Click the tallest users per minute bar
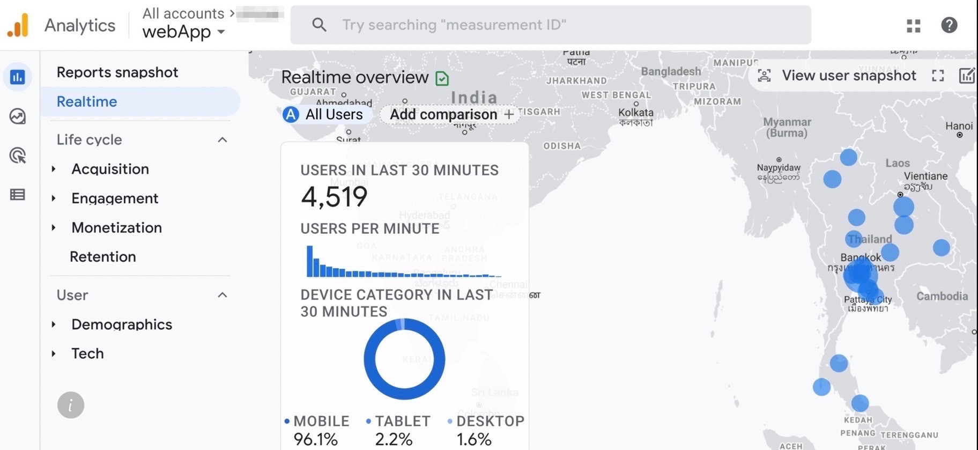 point(309,261)
